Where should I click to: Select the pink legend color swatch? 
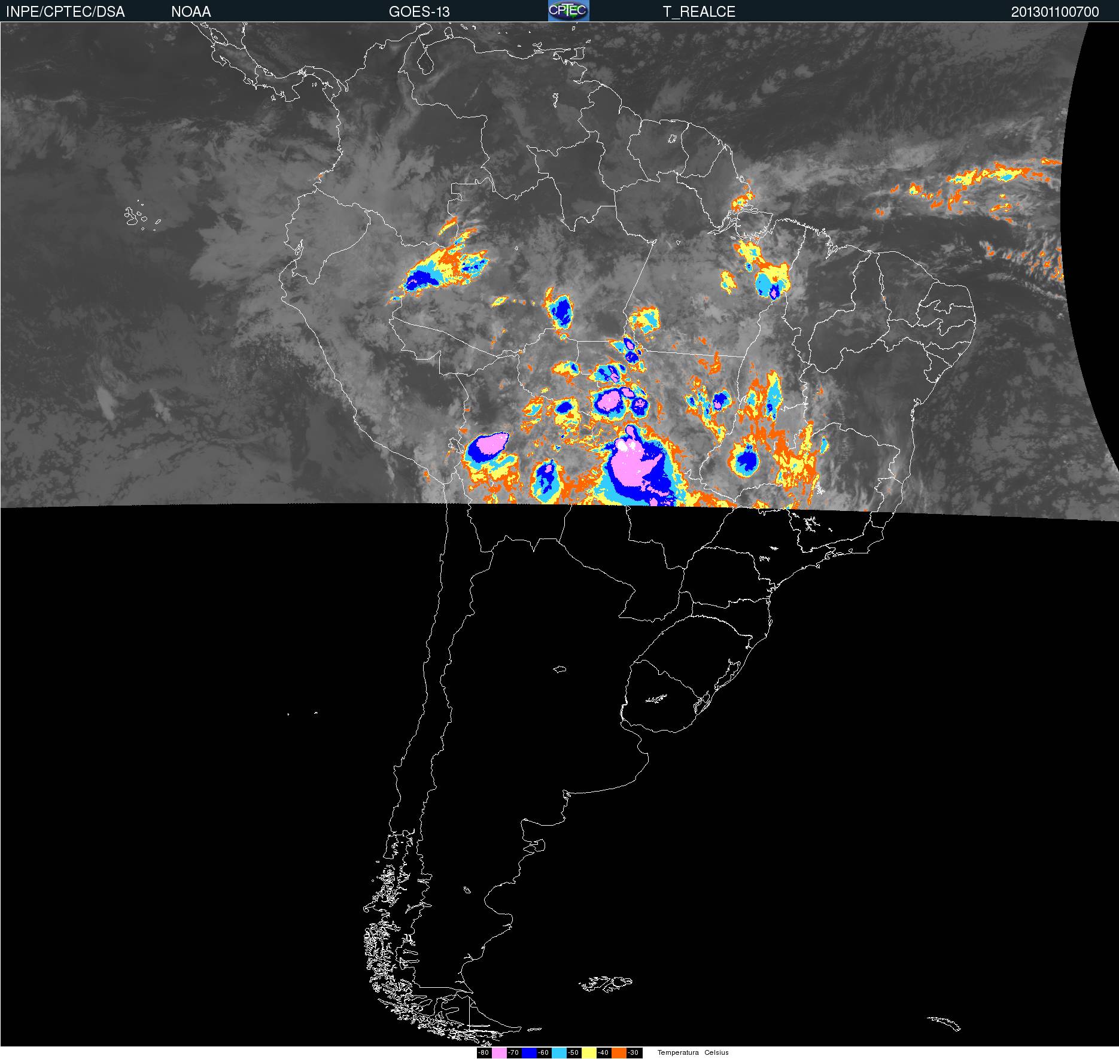coord(499,1053)
